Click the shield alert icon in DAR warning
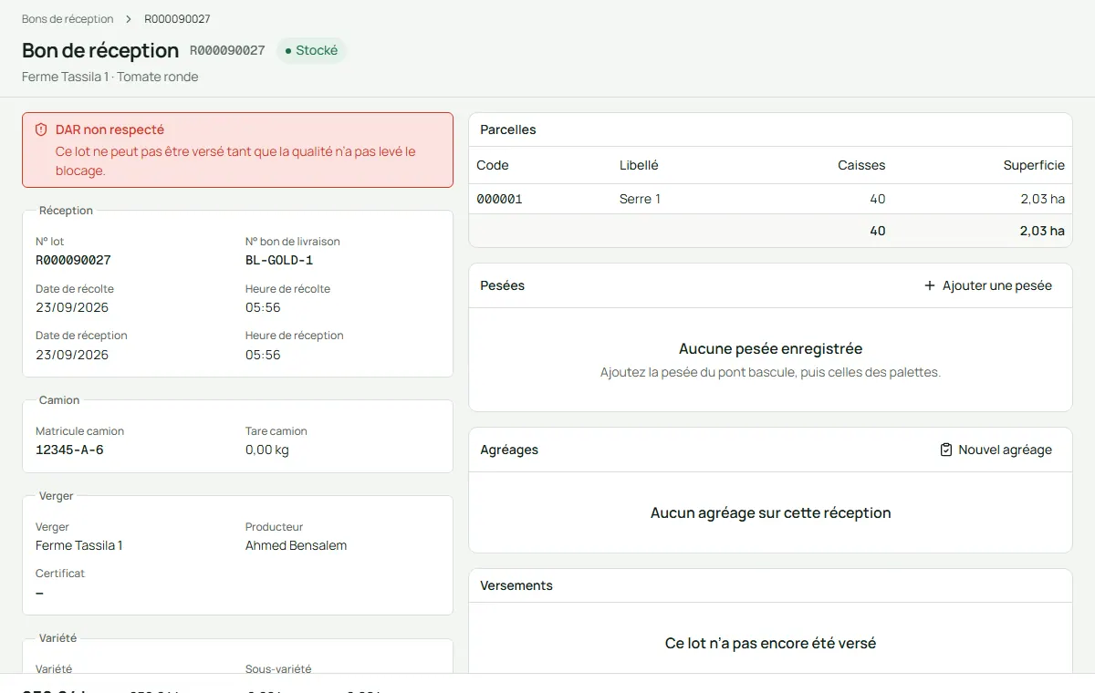Viewport: 1095px width, 693px height. click(41, 130)
